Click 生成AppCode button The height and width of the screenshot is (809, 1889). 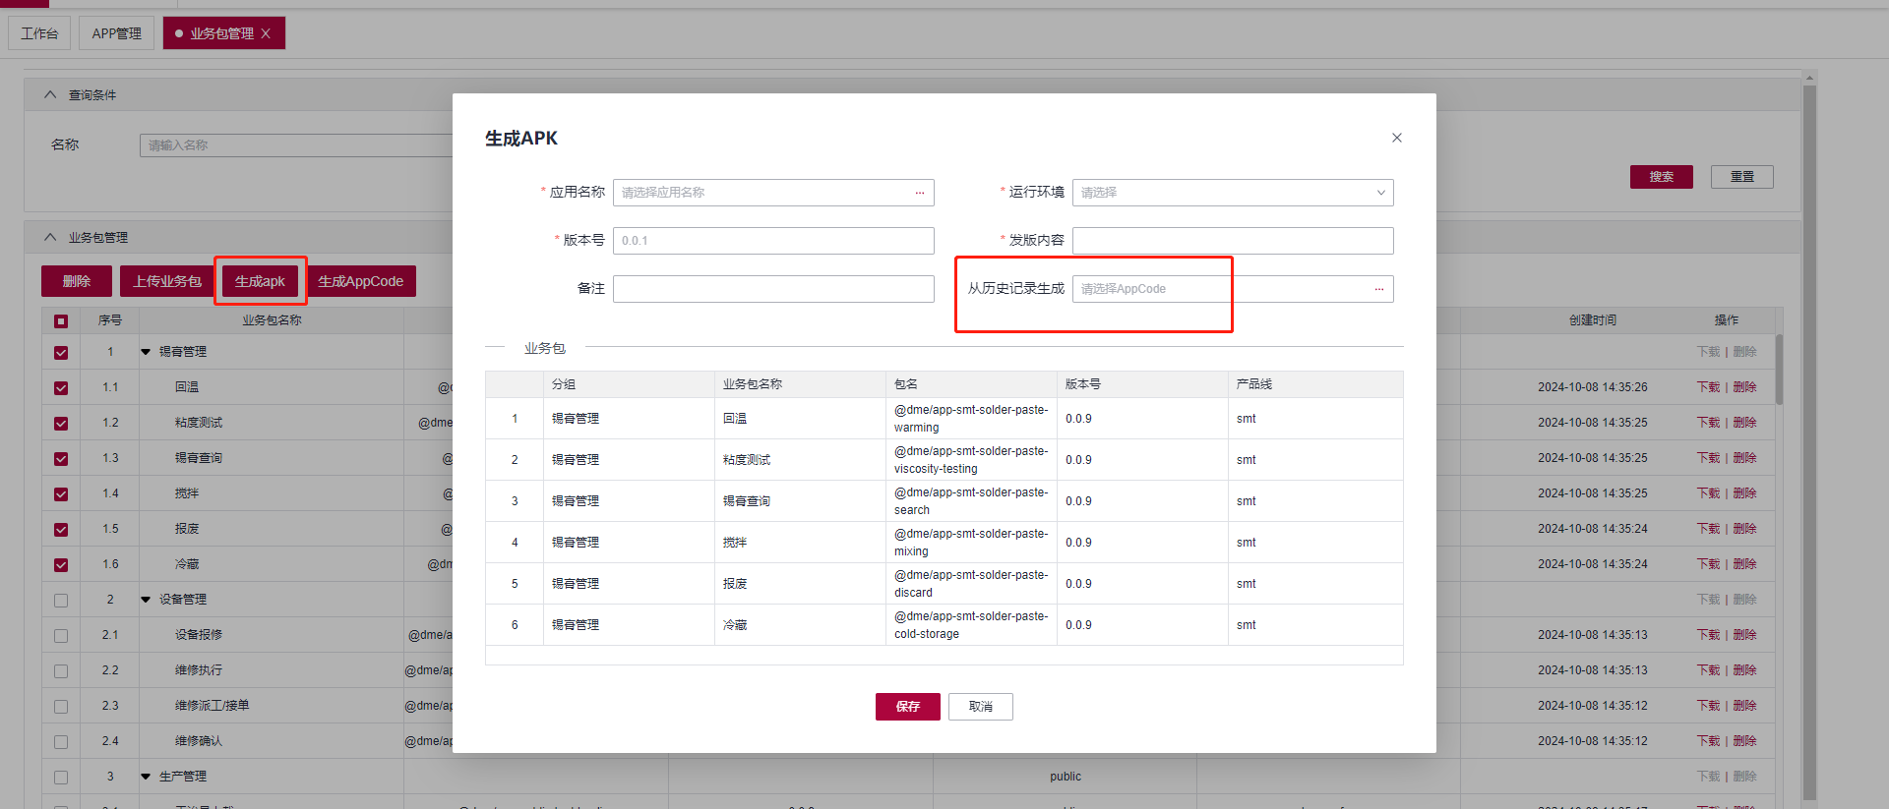pos(360,281)
